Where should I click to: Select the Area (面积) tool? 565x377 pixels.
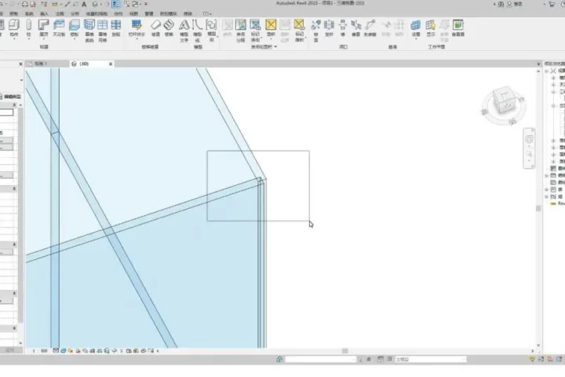click(271, 28)
